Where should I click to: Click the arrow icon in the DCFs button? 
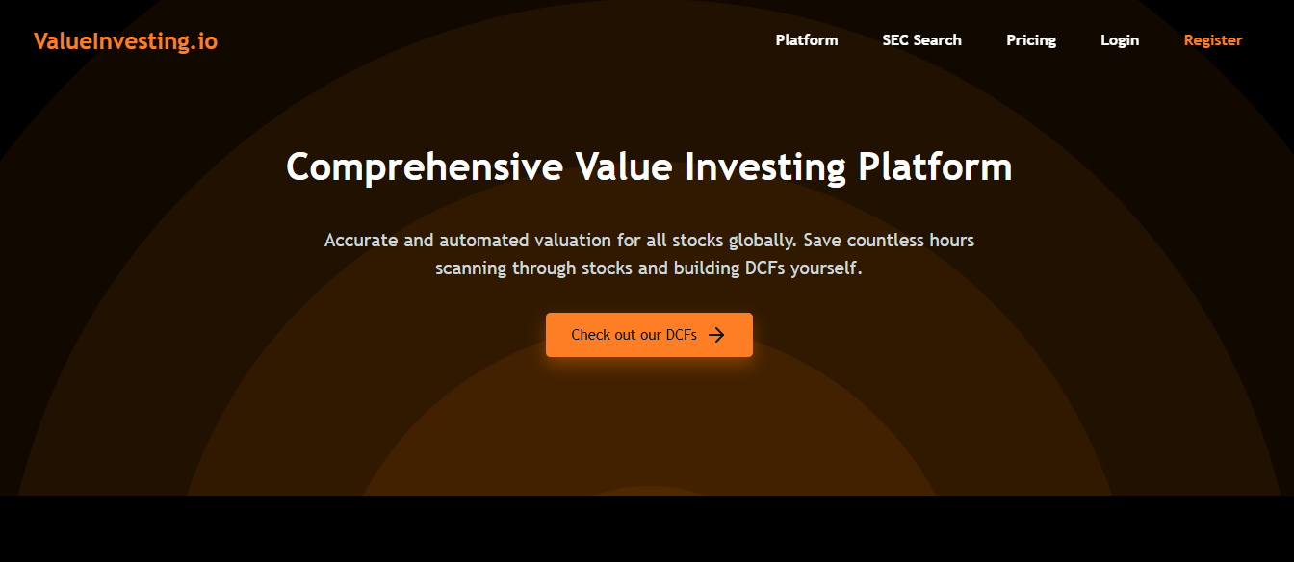pyautogui.click(x=716, y=335)
